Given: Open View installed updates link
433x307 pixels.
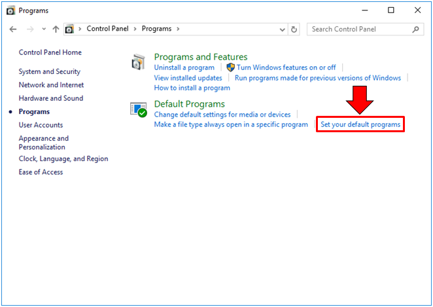Looking at the screenshot, I should coord(188,78).
